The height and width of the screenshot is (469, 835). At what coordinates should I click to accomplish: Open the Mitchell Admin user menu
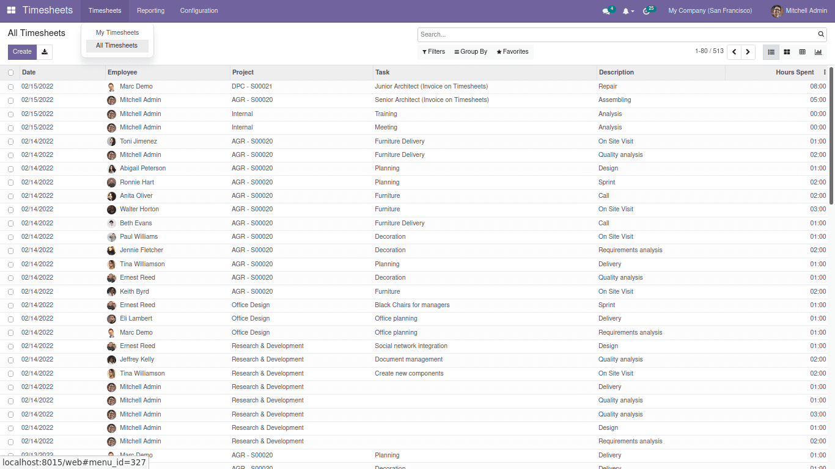click(x=799, y=11)
